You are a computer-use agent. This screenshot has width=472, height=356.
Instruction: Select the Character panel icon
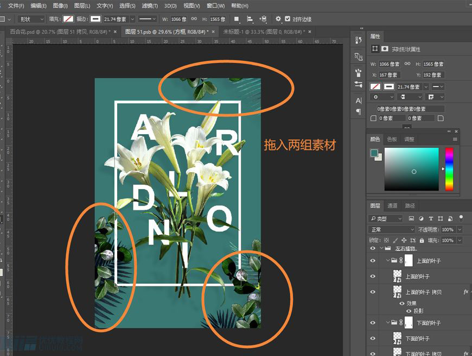point(359,101)
